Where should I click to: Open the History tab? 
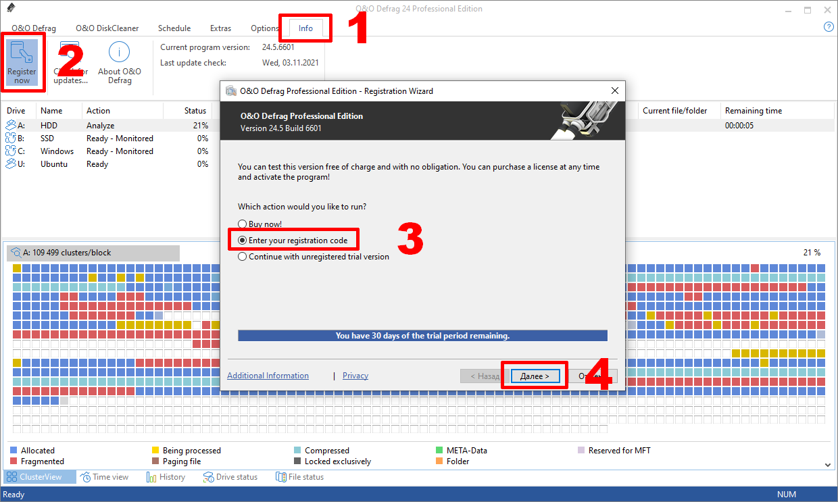point(166,477)
